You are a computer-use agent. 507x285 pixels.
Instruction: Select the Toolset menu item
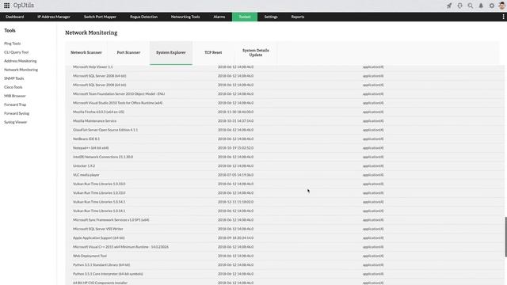pos(245,17)
